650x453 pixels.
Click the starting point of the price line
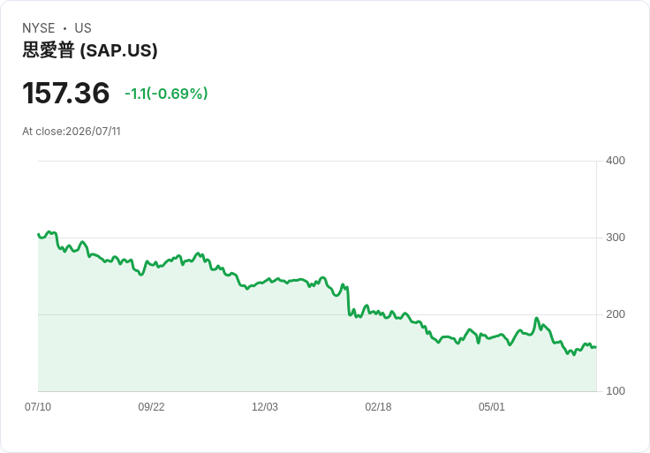39,235
